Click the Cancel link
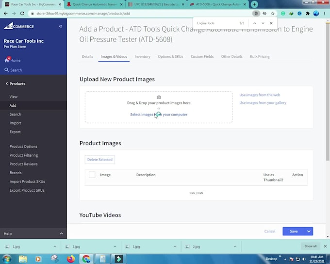The image size is (330, 264). pyautogui.click(x=270, y=231)
